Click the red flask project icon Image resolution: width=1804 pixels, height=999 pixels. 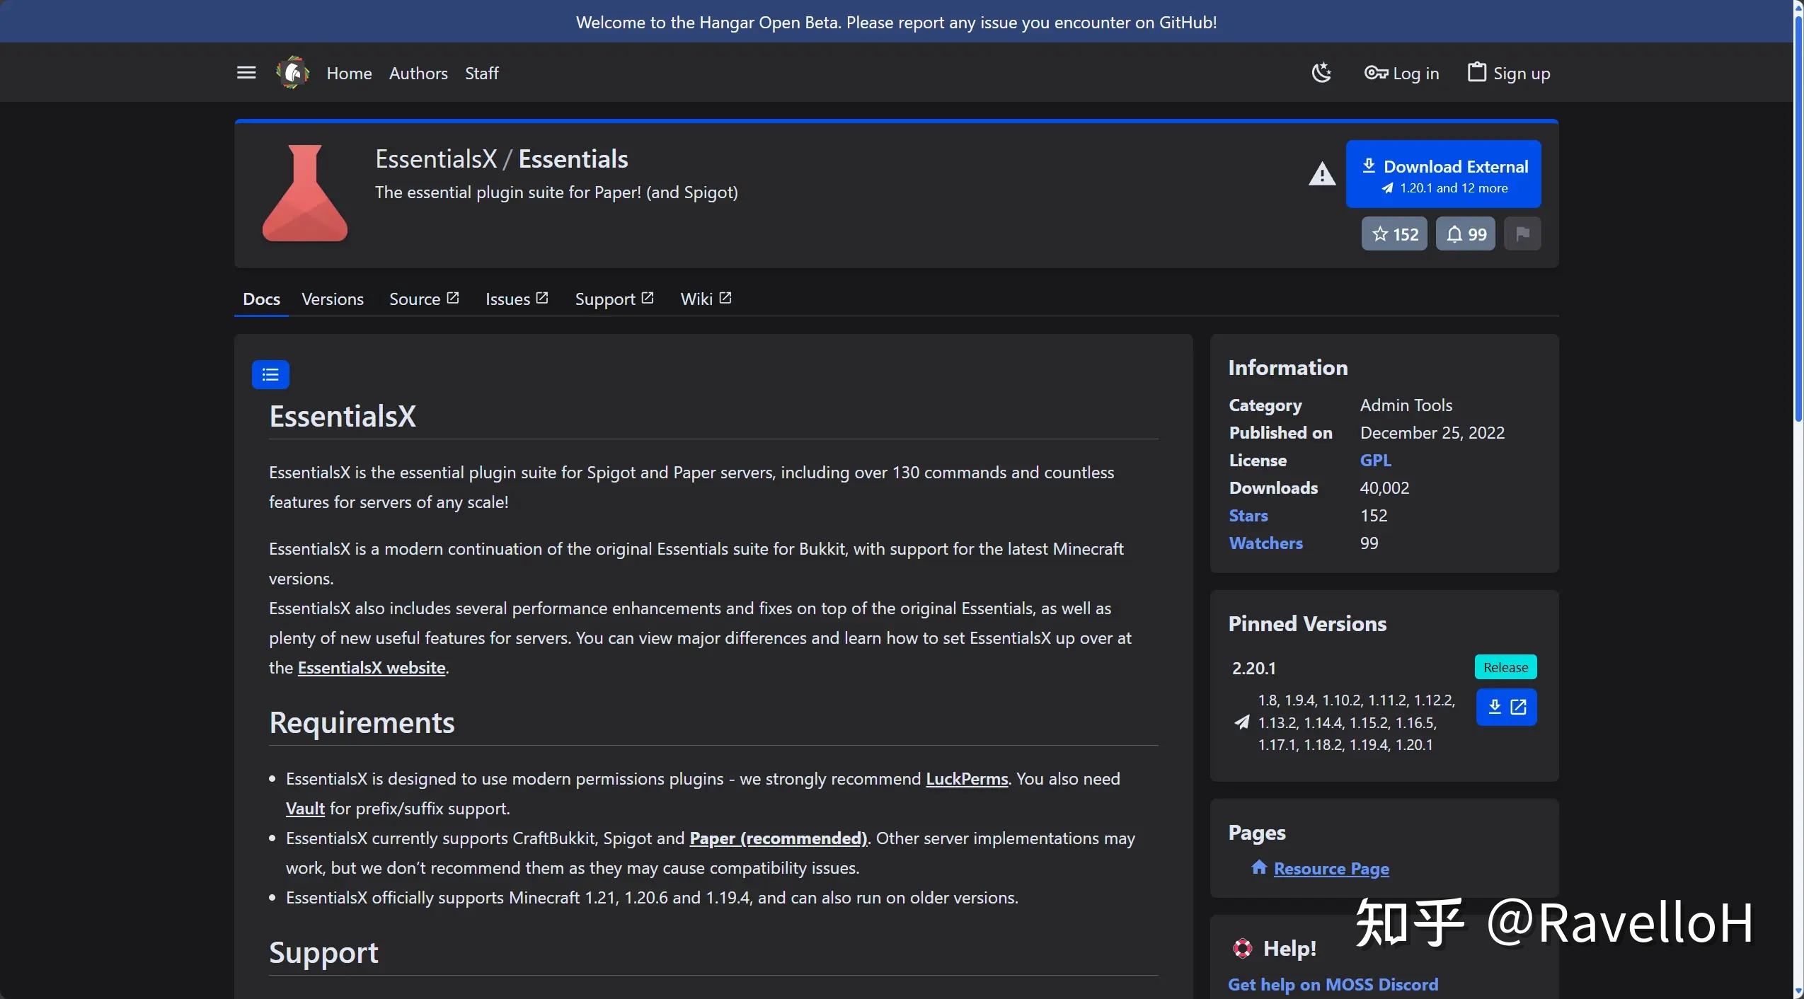click(305, 193)
